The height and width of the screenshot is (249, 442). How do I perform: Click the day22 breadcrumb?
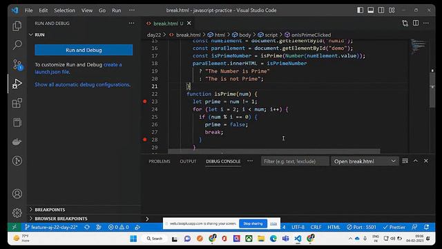(154, 35)
